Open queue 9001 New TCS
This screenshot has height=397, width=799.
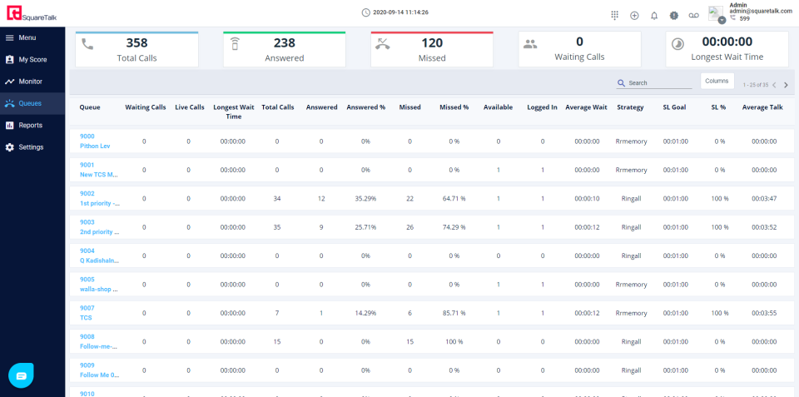click(x=99, y=170)
